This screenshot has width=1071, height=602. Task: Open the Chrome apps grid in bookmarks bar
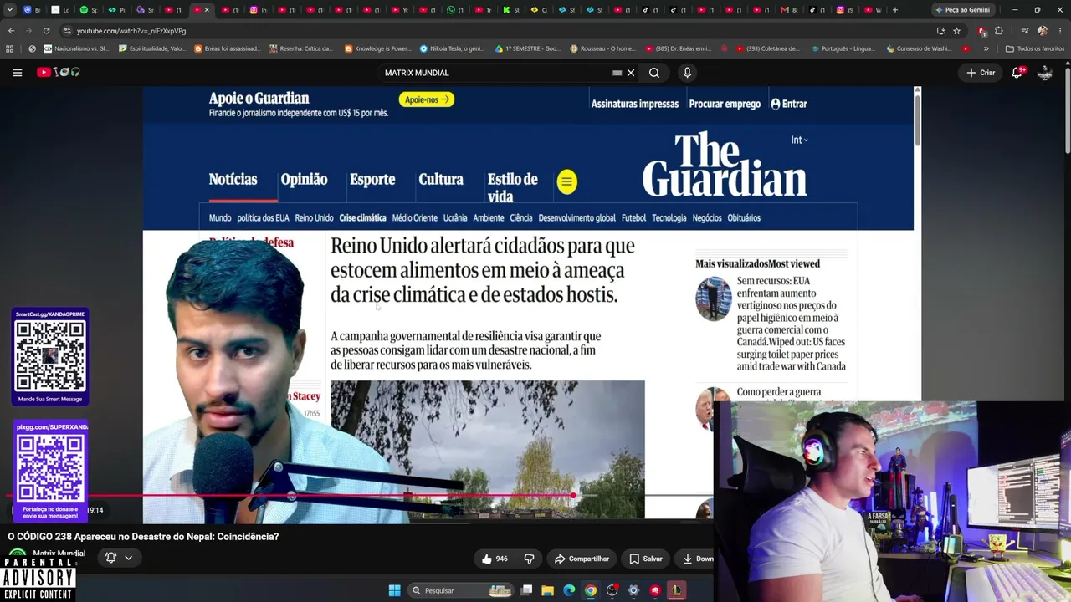[10, 48]
